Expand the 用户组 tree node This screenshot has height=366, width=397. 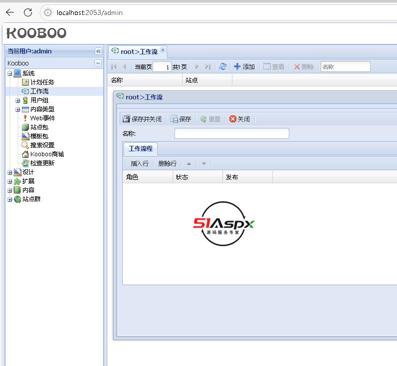[x=17, y=101]
